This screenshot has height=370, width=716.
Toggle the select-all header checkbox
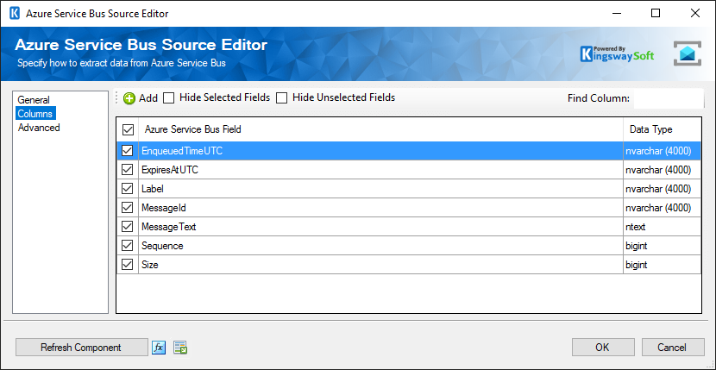click(128, 129)
